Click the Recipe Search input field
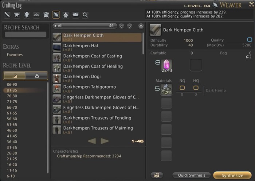255x181 pixels. 25,35
